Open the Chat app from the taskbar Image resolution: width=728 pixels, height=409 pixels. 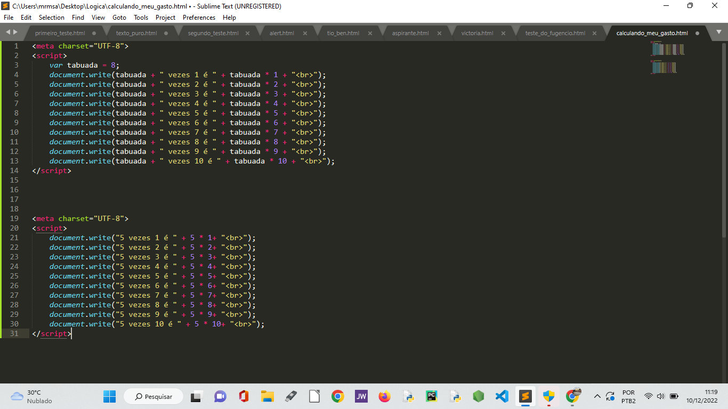[220, 396]
